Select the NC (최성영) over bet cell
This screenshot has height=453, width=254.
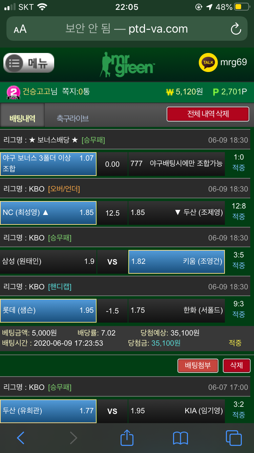tap(48, 213)
